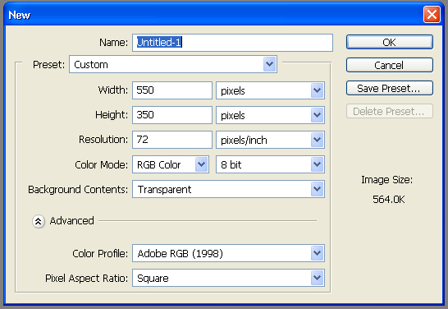This screenshot has height=309, width=448.
Task: Open the Color Mode RGB Color dropdown
Action: tap(171, 164)
